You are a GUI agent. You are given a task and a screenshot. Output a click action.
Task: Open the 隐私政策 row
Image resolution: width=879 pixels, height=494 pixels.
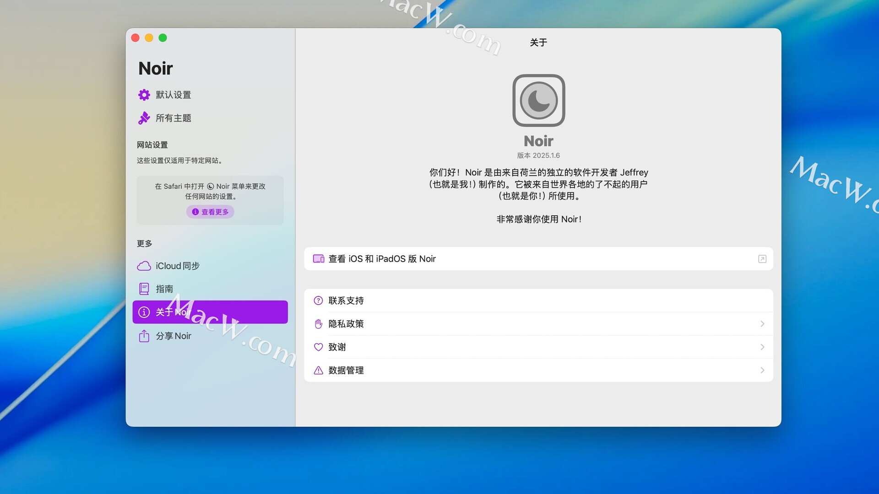pyautogui.click(x=538, y=324)
